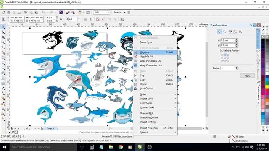Screen dimensions: 269x151
Task: Switch to Scale and mirror transformation
Action: tap(230, 32)
